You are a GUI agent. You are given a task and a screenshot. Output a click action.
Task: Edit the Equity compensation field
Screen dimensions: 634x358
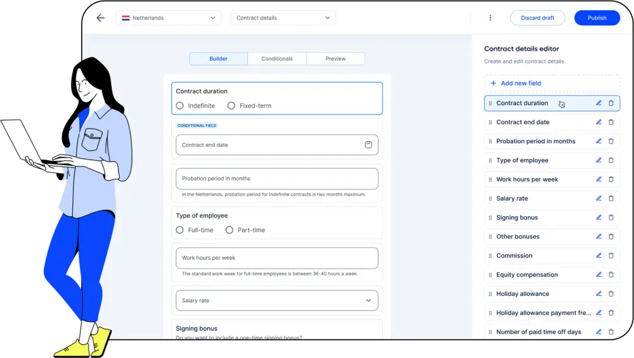click(598, 275)
